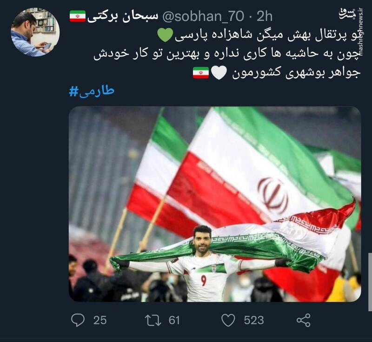Open the share icon options
The image size is (372, 342).
[304, 320]
